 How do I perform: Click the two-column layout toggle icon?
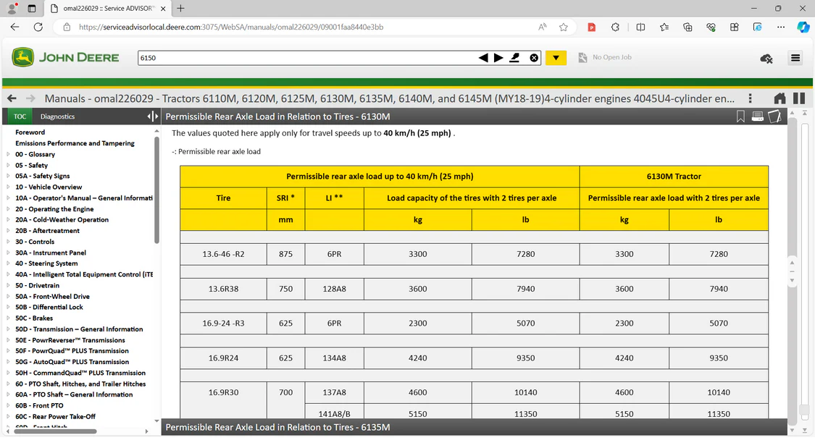(x=799, y=98)
